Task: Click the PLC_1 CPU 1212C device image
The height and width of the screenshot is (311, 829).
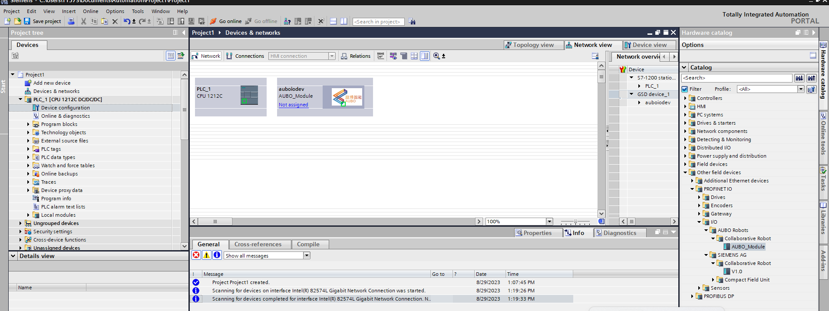Action: pyautogui.click(x=249, y=95)
